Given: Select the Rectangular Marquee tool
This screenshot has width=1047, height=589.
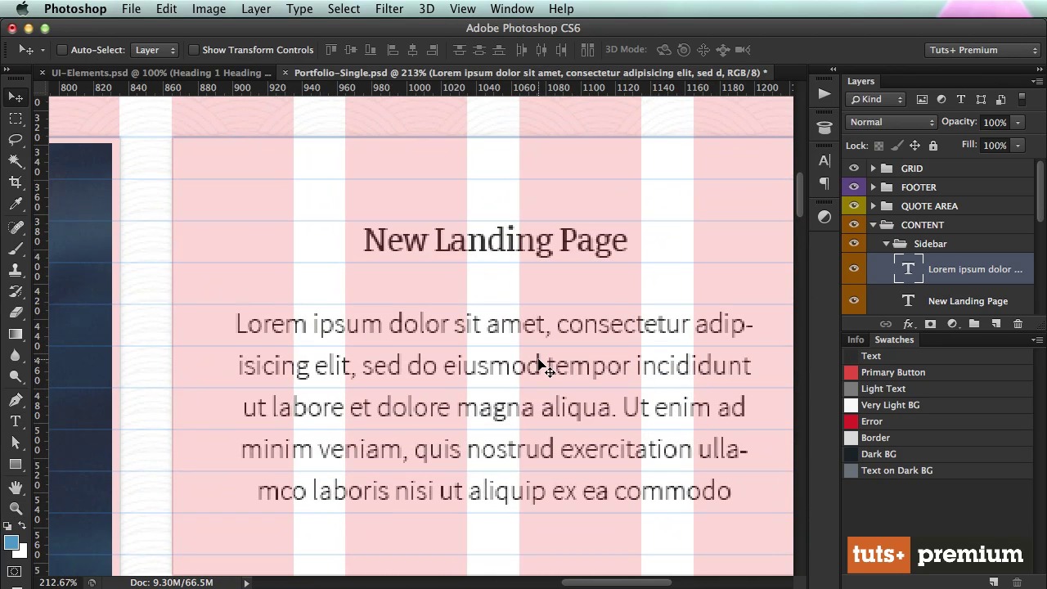Looking at the screenshot, I should pyautogui.click(x=16, y=119).
